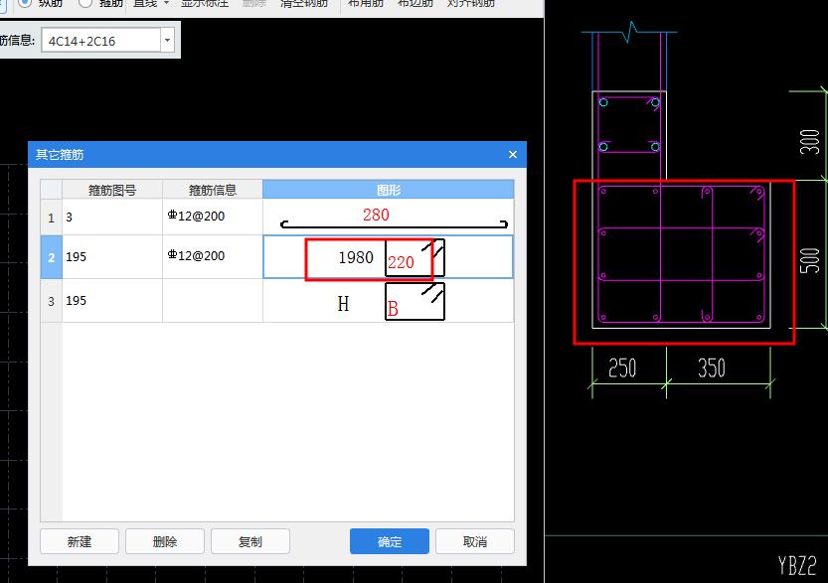Click 对齐钢筋 in the toolbar
Image resolution: width=828 pixels, height=583 pixels.
point(471,3)
